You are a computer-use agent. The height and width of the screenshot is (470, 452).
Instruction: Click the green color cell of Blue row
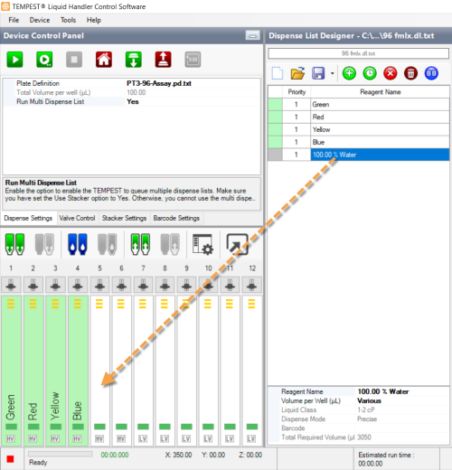click(x=275, y=142)
